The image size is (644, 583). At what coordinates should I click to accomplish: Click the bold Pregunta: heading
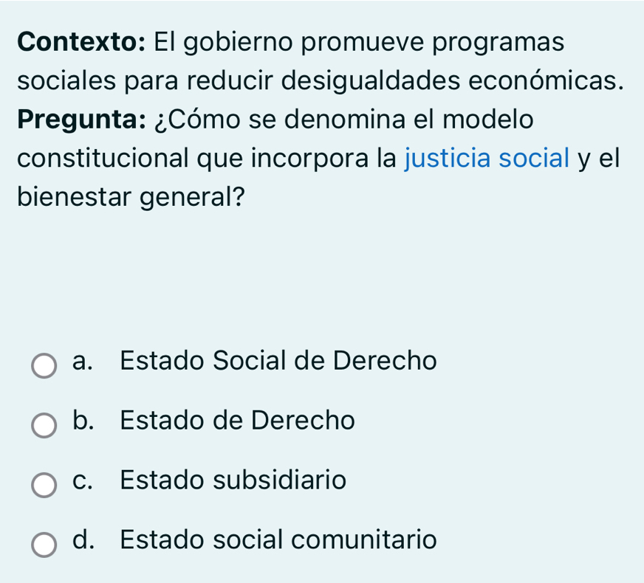pos(81,120)
